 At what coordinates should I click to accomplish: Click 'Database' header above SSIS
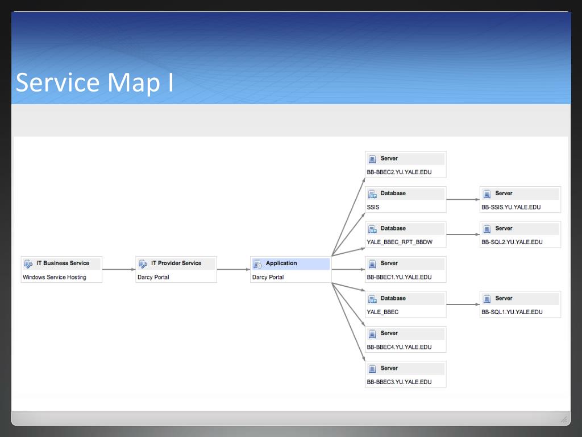point(393,193)
